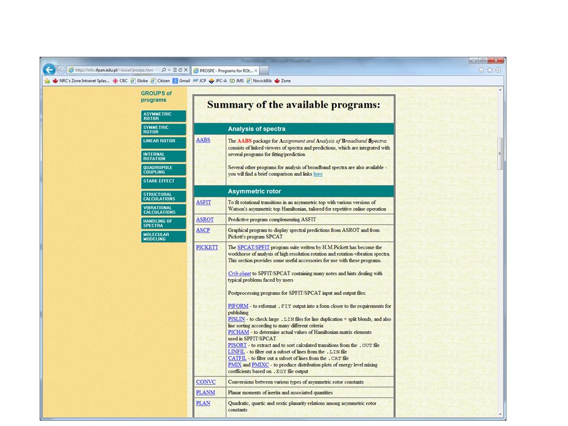Refresh the page with reload icon
568x426 pixels.
pyautogui.click(x=180, y=70)
